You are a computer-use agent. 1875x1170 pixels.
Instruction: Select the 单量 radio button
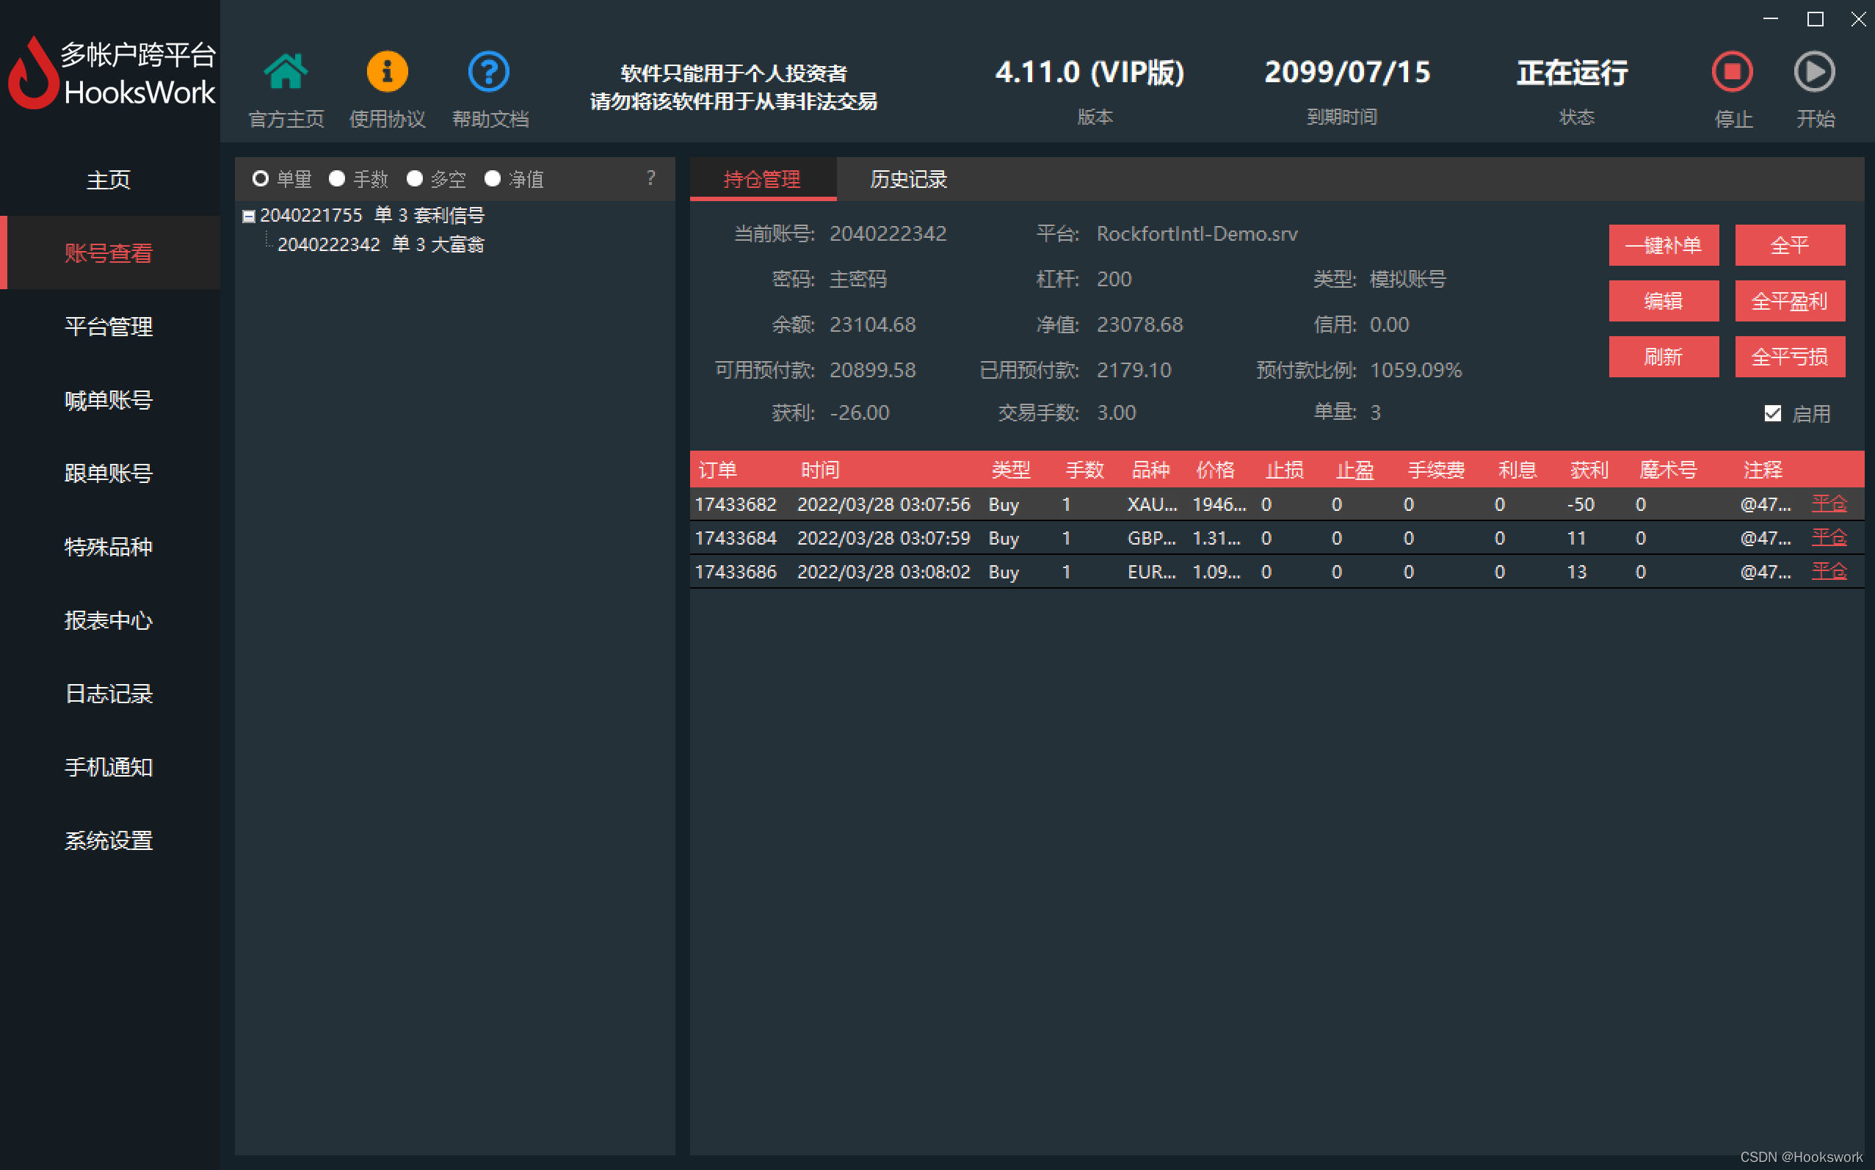click(261, 179)
